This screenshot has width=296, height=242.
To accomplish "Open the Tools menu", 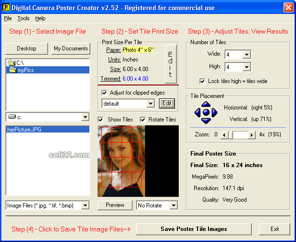I will (24, 18).
